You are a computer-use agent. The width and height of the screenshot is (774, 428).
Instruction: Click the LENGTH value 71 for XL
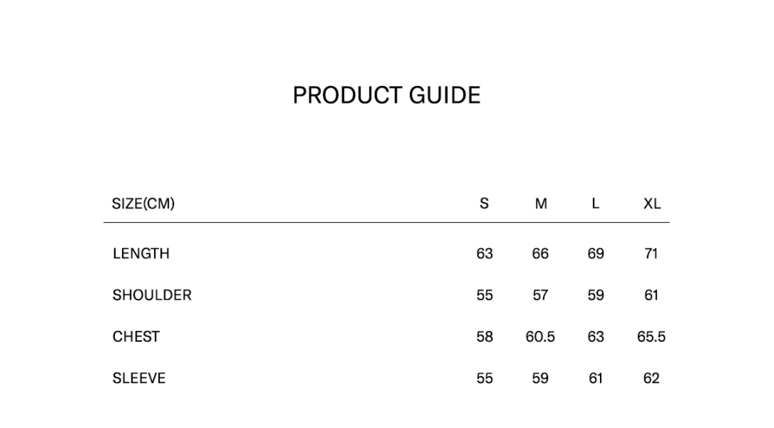(651, 254)
